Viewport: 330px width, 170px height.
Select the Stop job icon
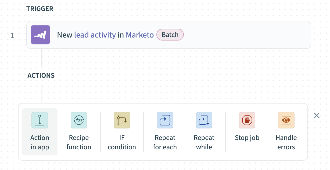click(x=247, y=120)
